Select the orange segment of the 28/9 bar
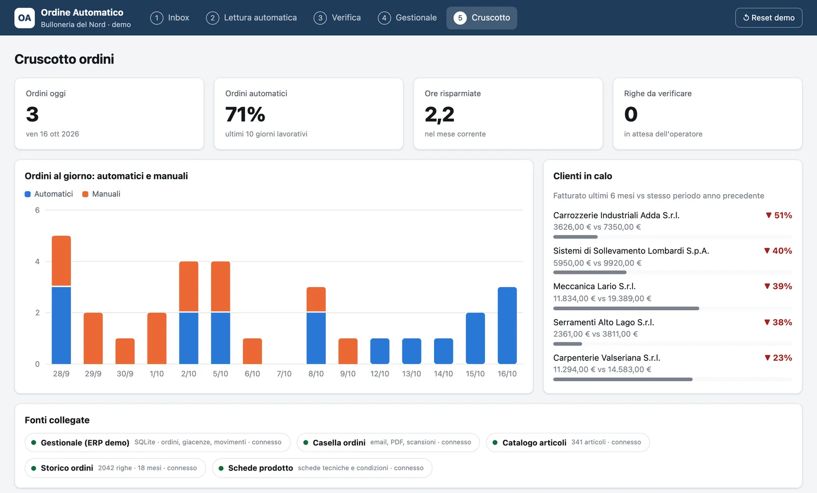This screenshot has height=493, width=817. click(x=61, y=261)
